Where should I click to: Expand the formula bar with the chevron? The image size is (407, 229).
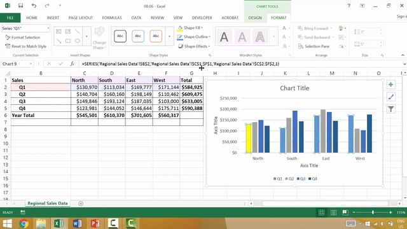pyautogui.click(x=404, y=64)
